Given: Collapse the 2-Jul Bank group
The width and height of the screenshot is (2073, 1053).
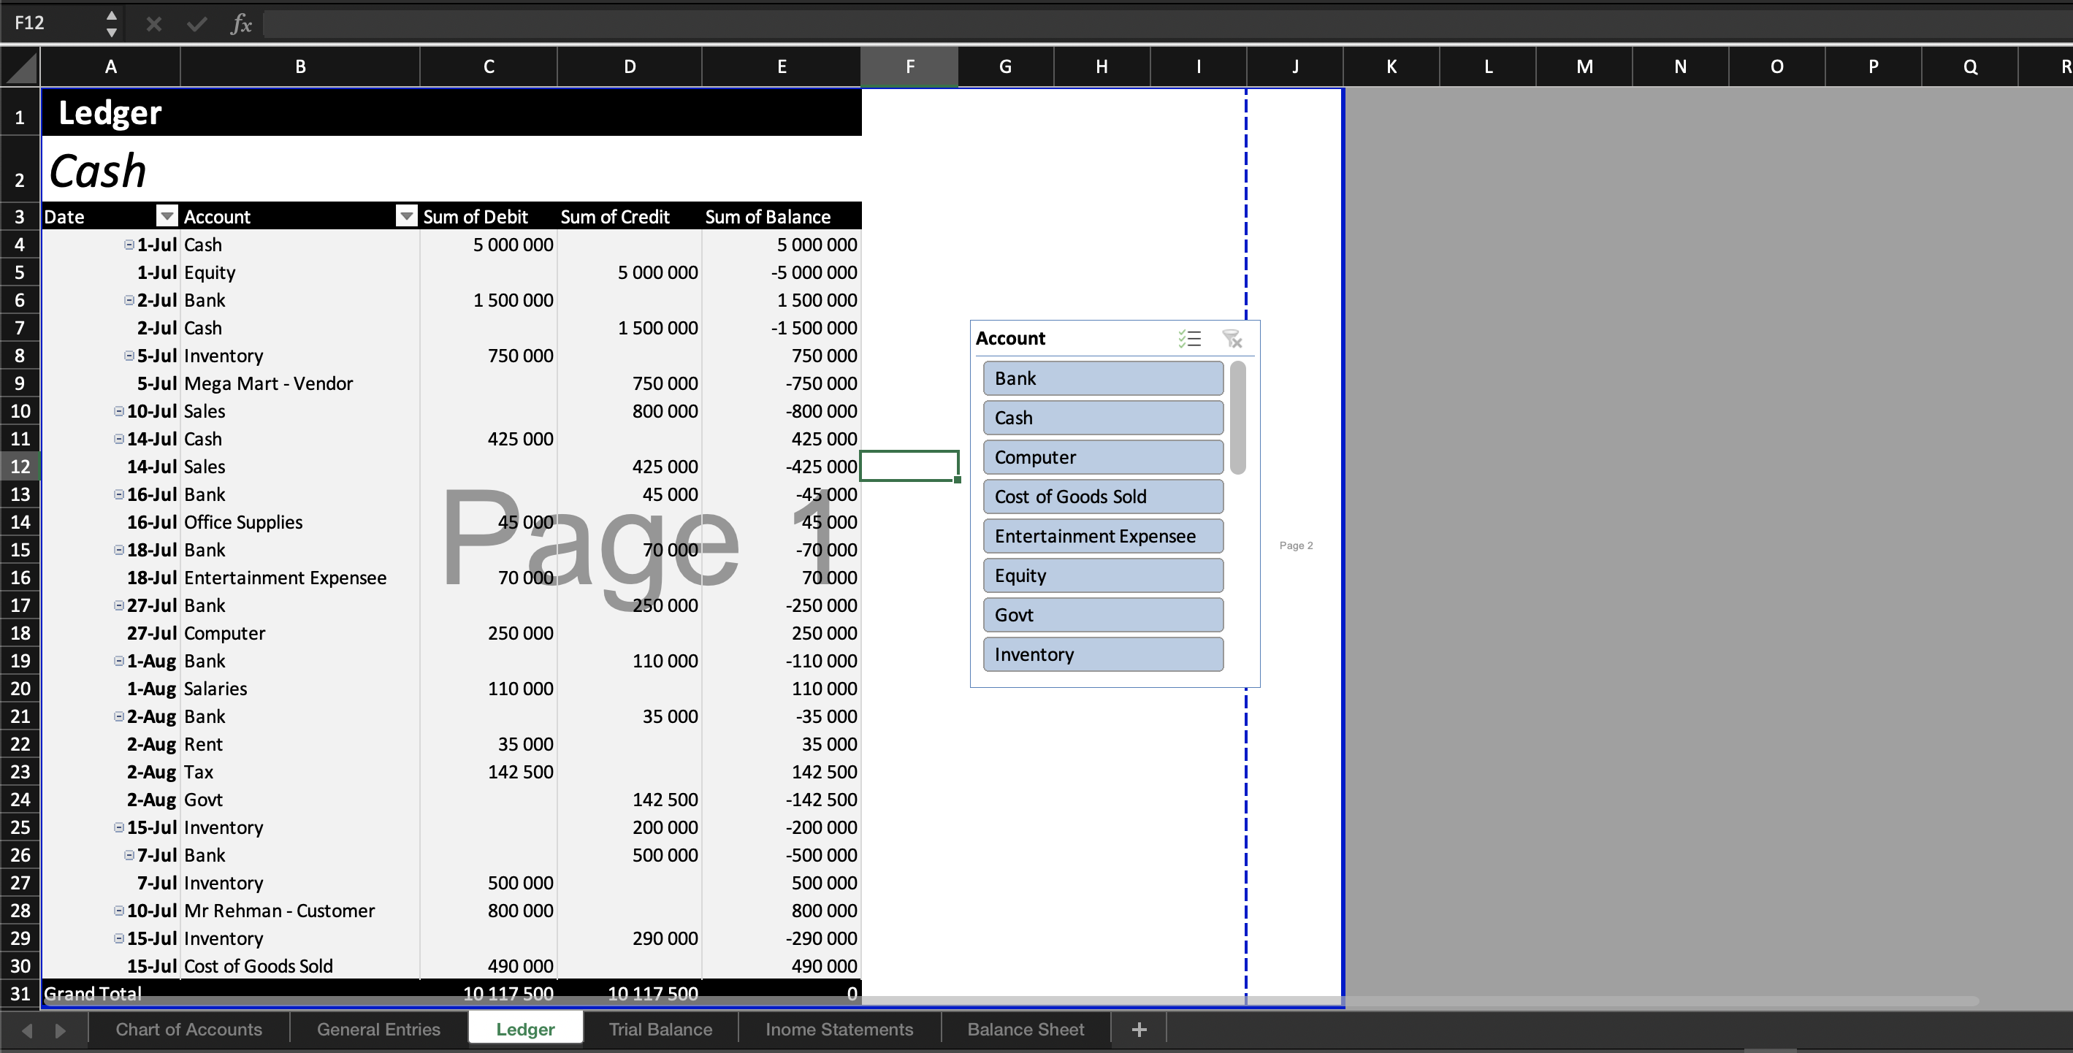Looking at the screenshot, I should [129, 300].
